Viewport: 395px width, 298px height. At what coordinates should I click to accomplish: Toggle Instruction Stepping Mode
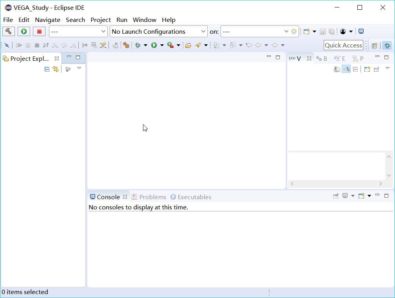(x=85, y=45)
